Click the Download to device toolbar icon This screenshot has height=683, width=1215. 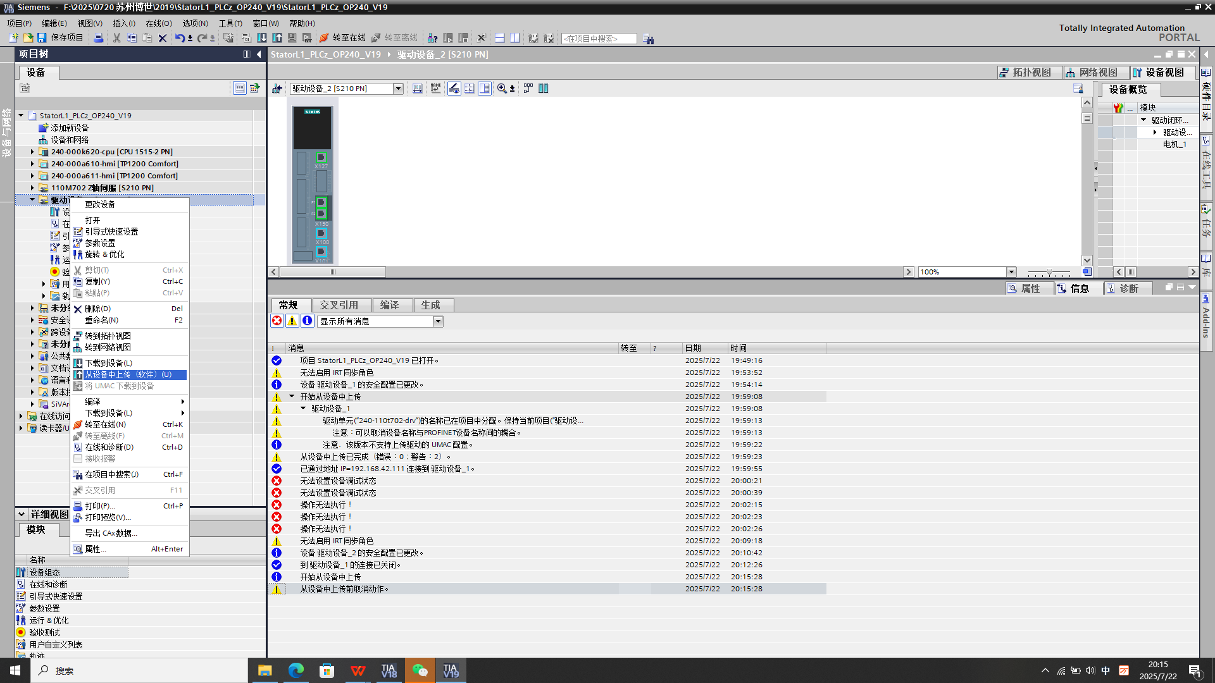pos(261,38)
